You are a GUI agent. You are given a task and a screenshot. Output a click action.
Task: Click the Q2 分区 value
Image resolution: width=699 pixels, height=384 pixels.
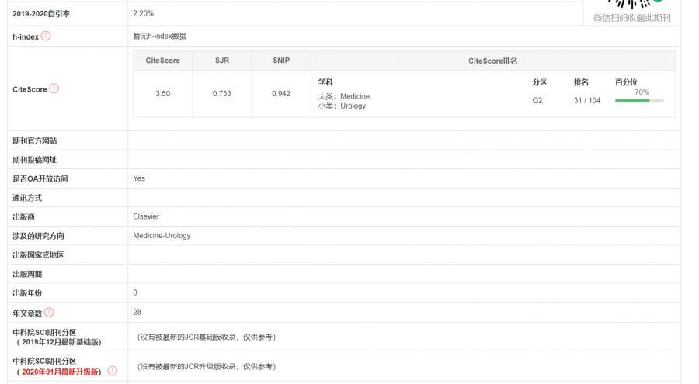[538, 100]
